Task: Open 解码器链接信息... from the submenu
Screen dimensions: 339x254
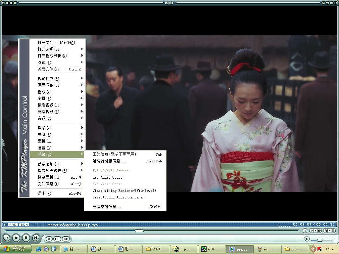Action: pos(125,161)
